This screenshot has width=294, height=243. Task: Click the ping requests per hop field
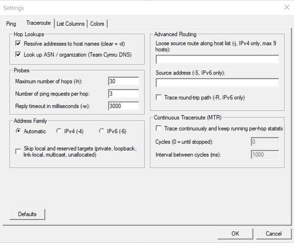pyautogui.click(x=123, y=93)
